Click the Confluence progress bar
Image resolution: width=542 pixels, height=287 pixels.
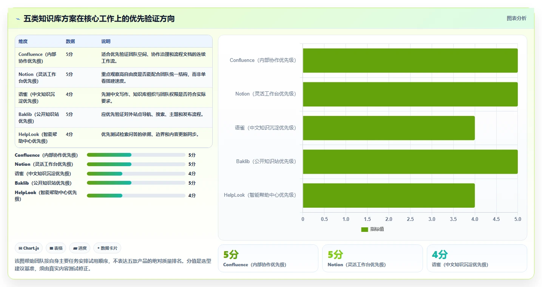pyautogui.click(x=136, y=155)
